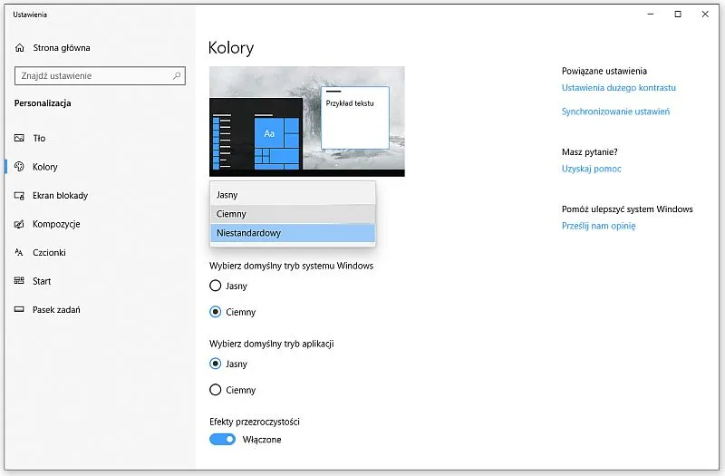The height and width of the screenshot is (476, 725).
Task: Open Ekran blokady via its icon
Action: click(x=20, y=196)
